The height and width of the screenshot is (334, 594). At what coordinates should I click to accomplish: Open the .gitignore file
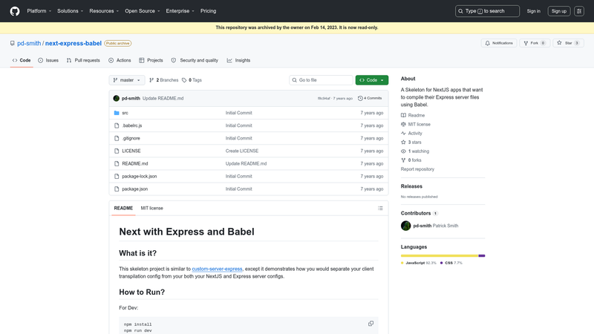tap(131, 138)
